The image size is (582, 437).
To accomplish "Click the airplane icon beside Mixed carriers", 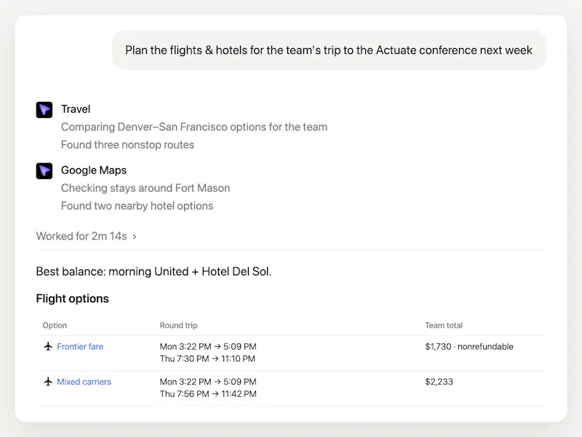I will coord(48,381).
